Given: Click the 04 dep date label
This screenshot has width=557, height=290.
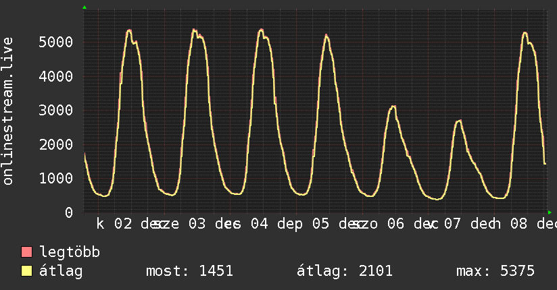Looking at the screenshot, I should [276, 225].
